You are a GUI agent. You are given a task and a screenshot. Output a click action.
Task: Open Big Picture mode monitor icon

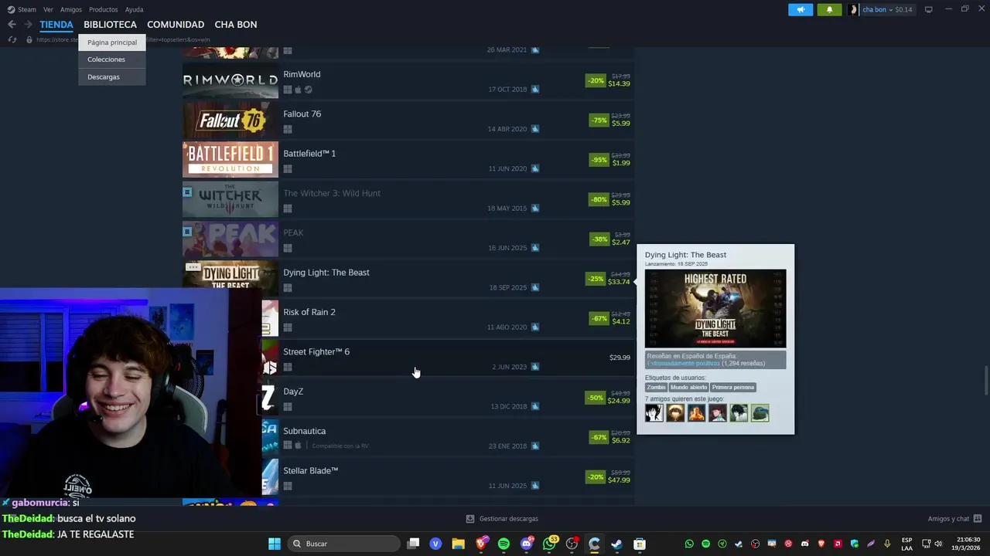928,9
